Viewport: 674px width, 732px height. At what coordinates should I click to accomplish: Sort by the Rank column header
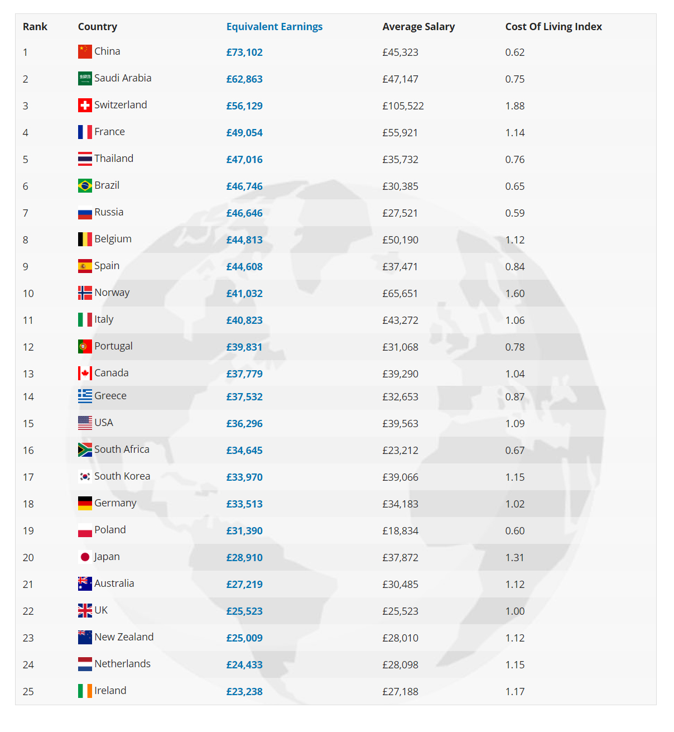(35, 27)
